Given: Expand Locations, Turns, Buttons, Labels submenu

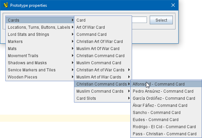Looking at the screenshot, I should point(40,27).
